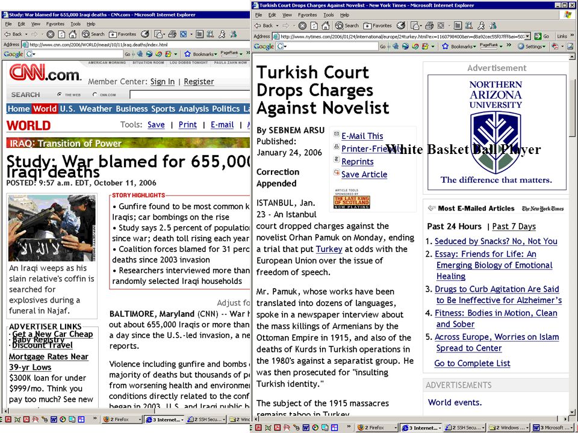This screenshot has width=578, height=433.
Task: Click the Stop icon in CNN window toolbar
Action: tap(51, 34)
